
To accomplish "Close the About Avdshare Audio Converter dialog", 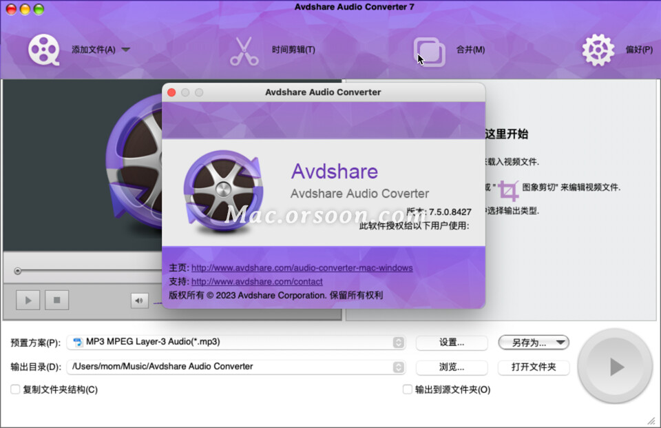I will 171,92.
